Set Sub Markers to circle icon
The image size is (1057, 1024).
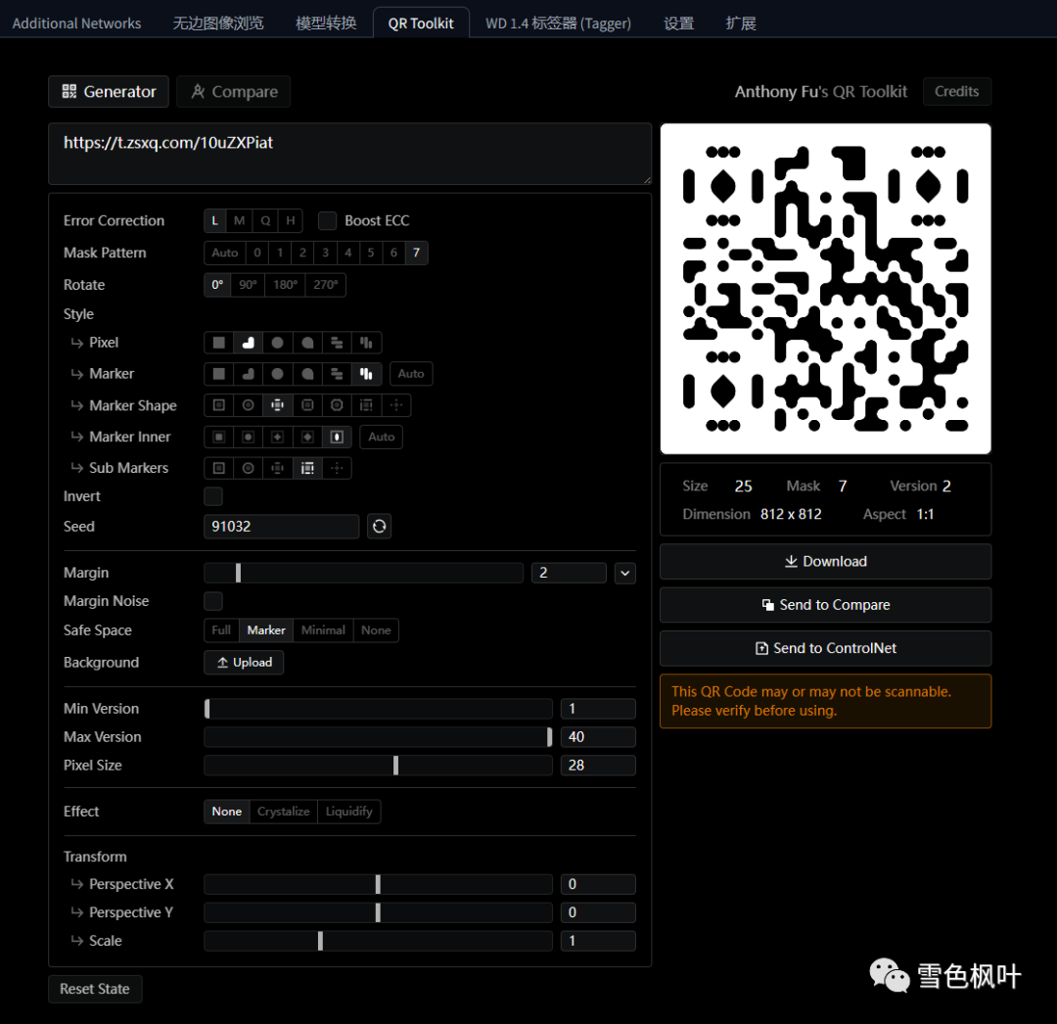tap(248, 468)
